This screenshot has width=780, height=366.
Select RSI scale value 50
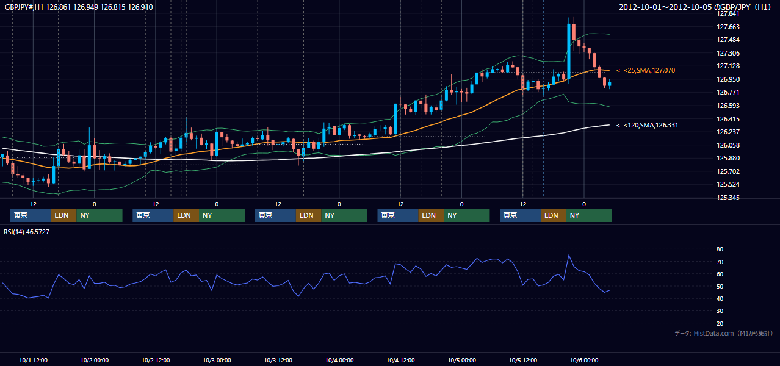(720, 286)
